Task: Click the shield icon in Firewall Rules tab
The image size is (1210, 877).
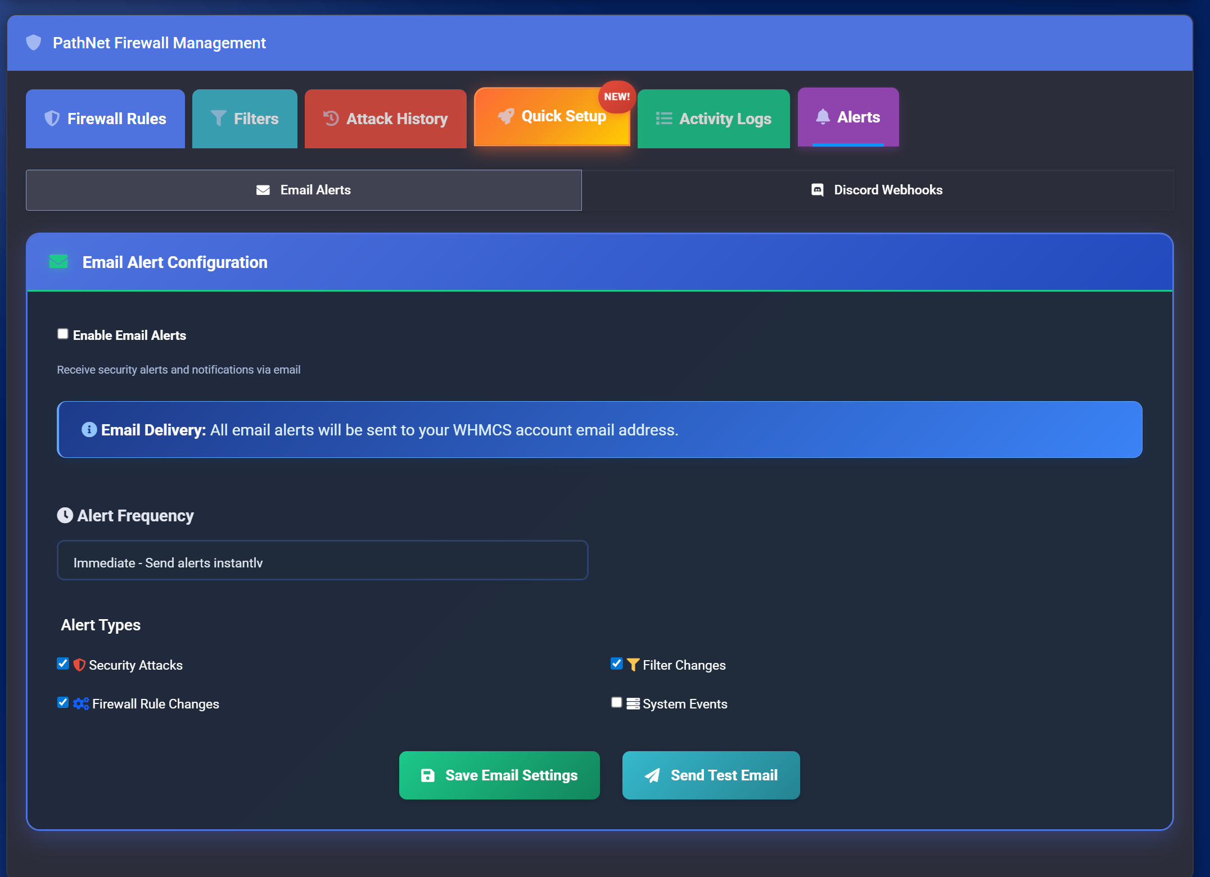Action: click(x=52, y=119)
